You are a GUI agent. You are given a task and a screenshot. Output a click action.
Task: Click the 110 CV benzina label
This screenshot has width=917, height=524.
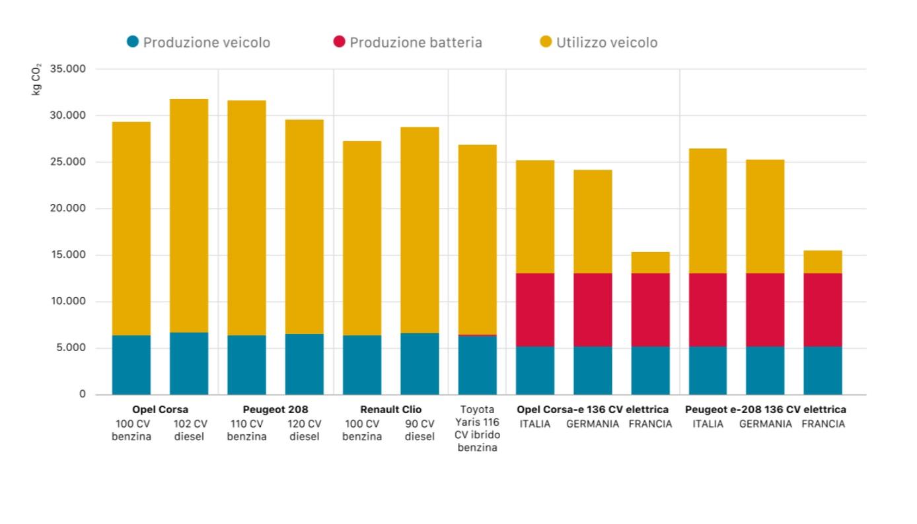[246, 430]
